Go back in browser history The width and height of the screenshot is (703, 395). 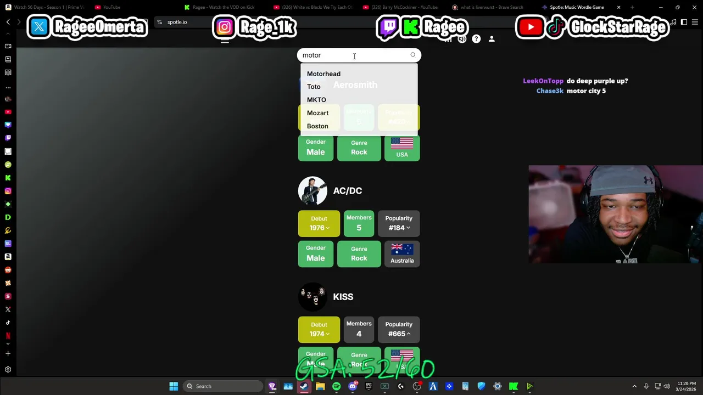[x=8, y=22]
